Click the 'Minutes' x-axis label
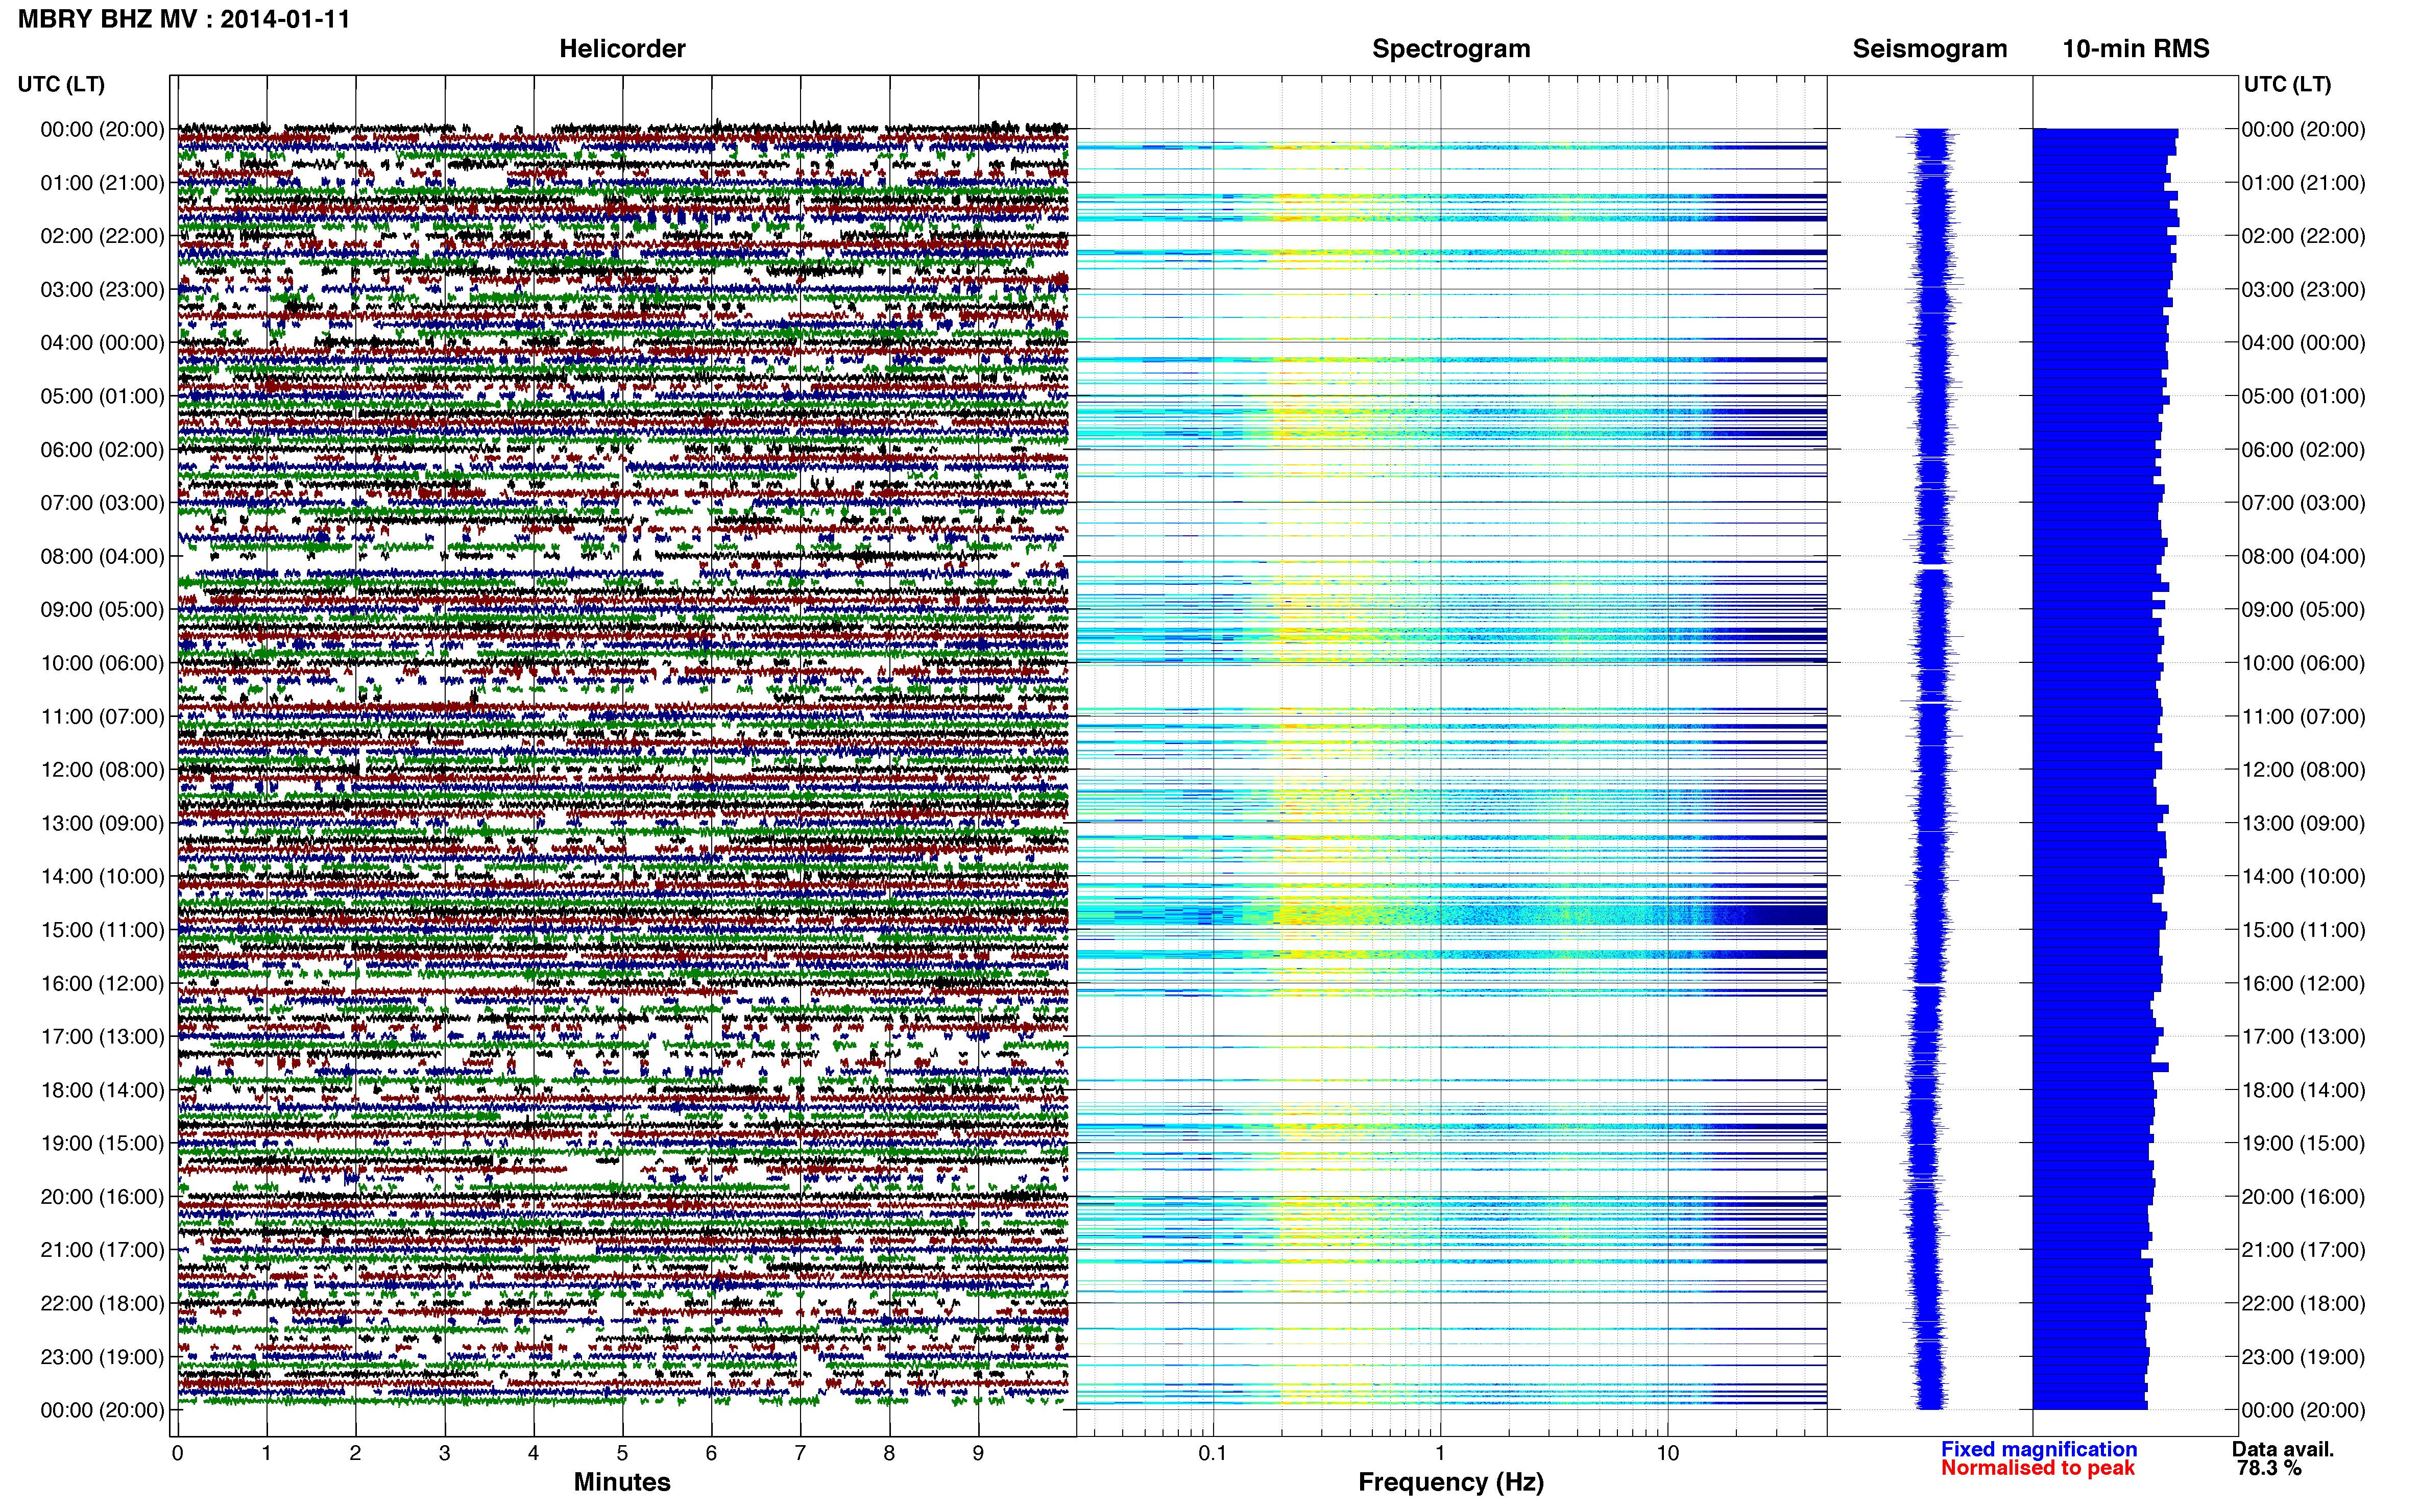The image size is (2420, 1512). pyautogui.click(x=622, y=1482)
